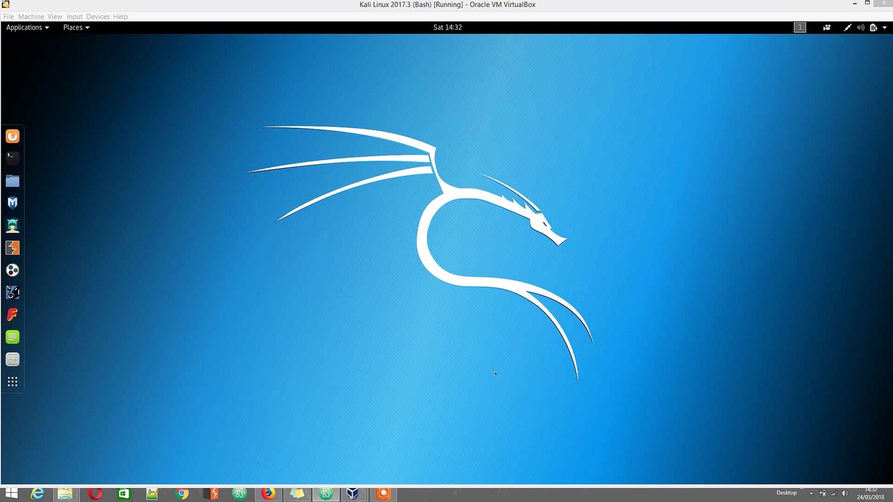Screen dimensions: 893x502
Task: Open File Explorer from the Windows taskbar
Action: pyautogui.click(x=66, y=494)
